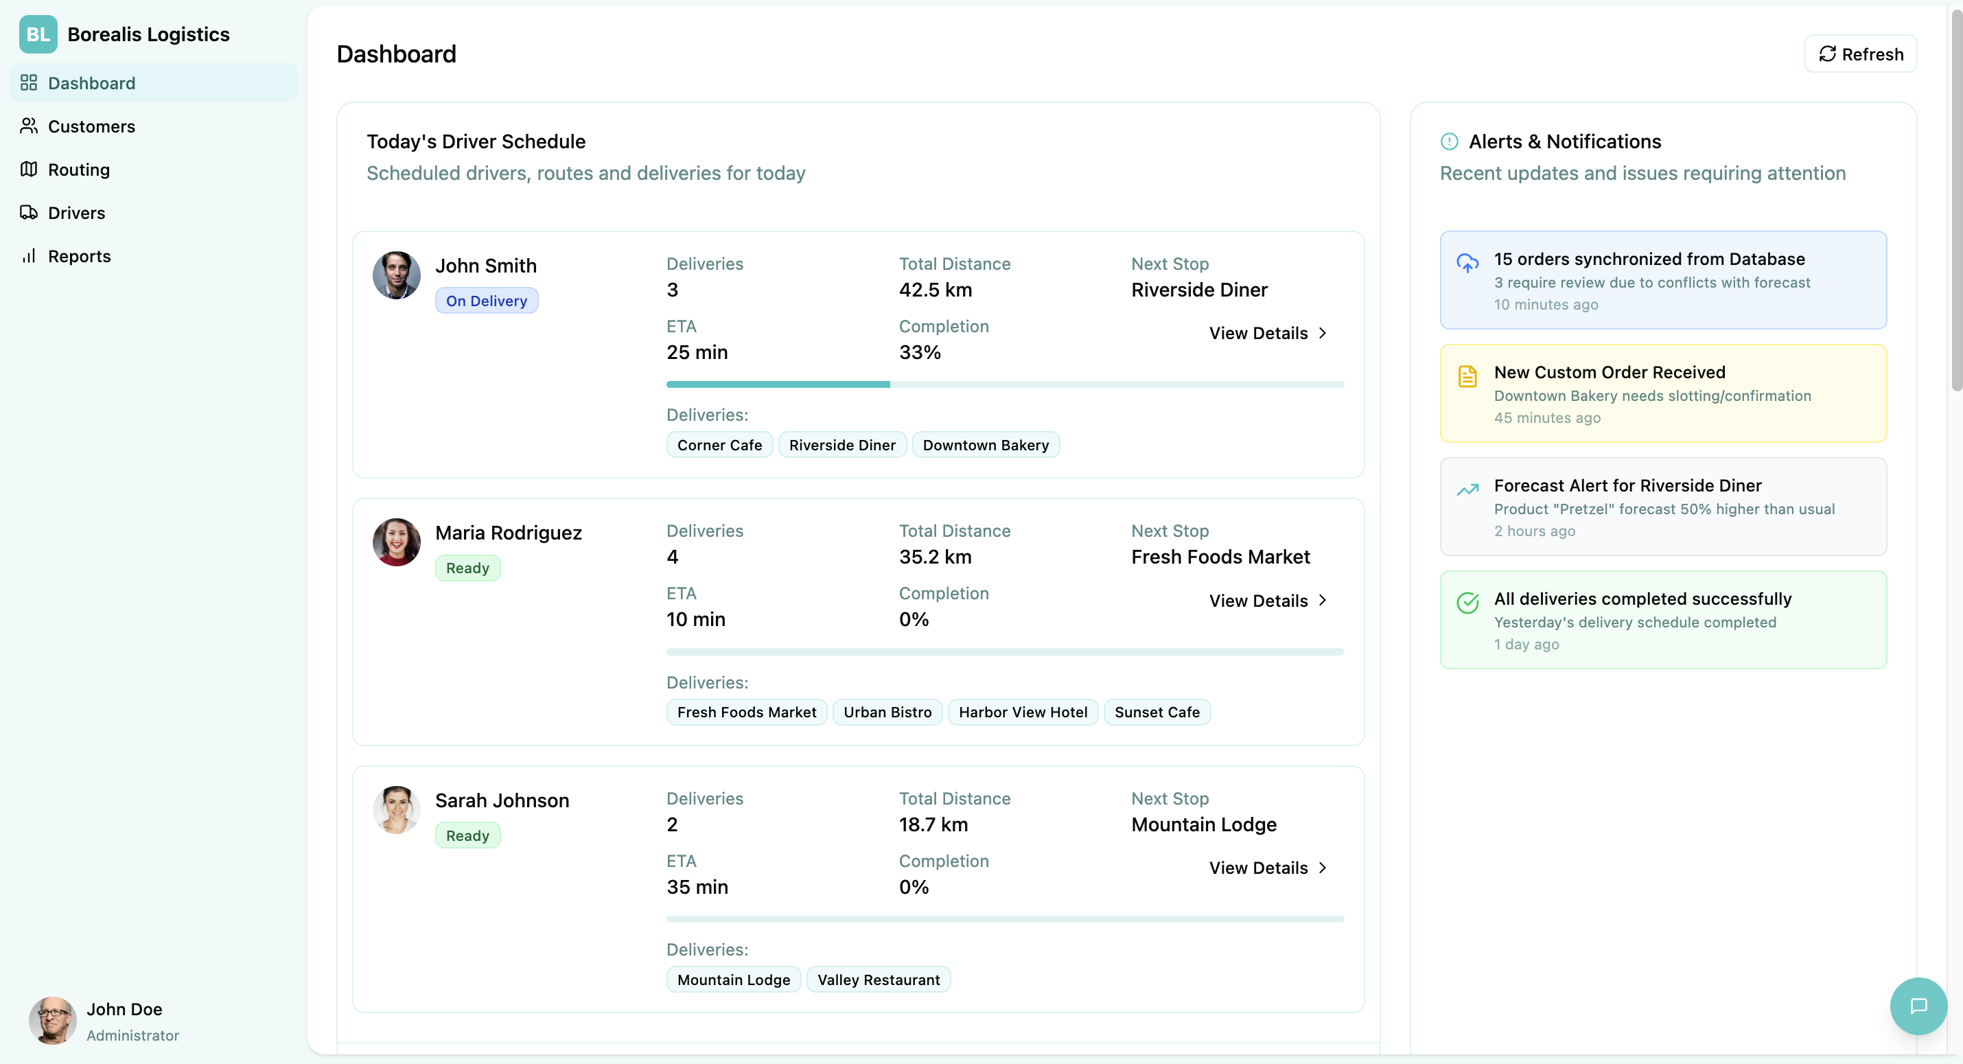Click the Routing map icon

(29, 169)
